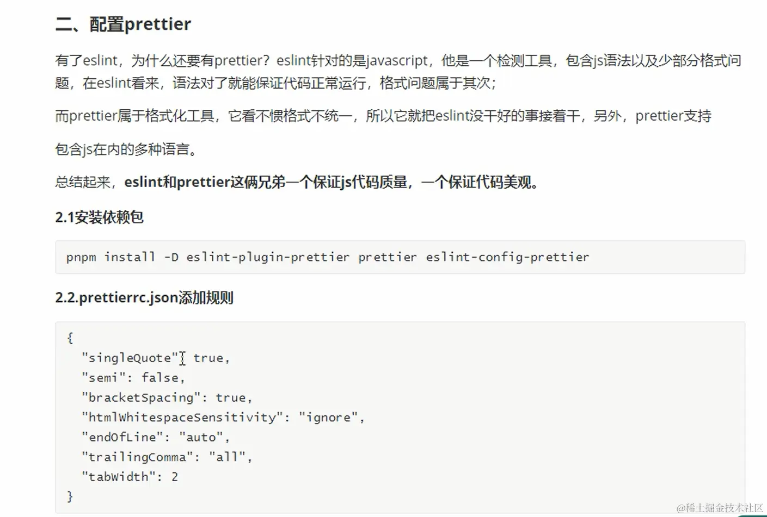This screenshot has height=517, width=767.
Task: Click the bold sentence eslint和prettier这俩兄弟
Action: [331, 182]
